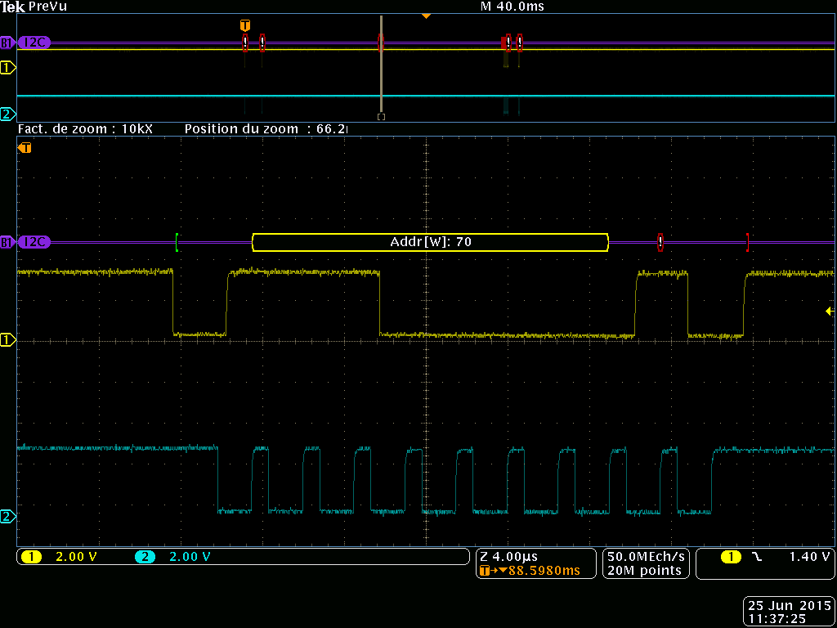Click the yellow channel 1 badge at bottom

point(32,557)
